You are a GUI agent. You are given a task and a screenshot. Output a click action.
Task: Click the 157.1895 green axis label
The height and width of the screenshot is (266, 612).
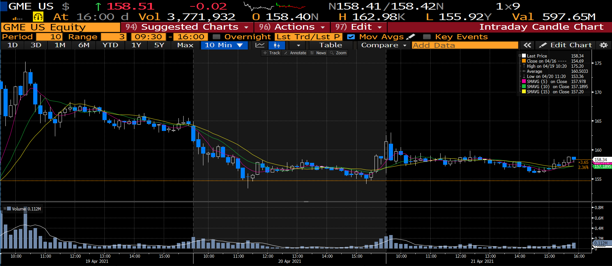602,167
